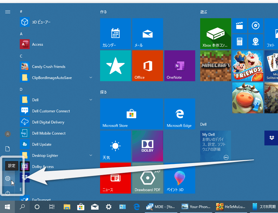Open Settings via the gear icon above Power
This screenshot has height=213, width=278.
point(8,178)
